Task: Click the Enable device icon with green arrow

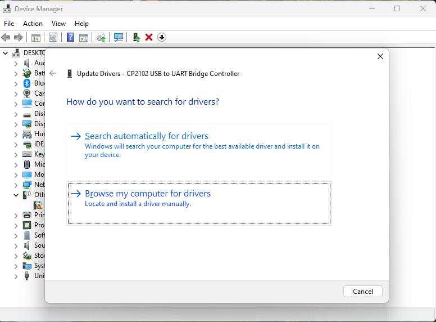Action: [136, 37]
